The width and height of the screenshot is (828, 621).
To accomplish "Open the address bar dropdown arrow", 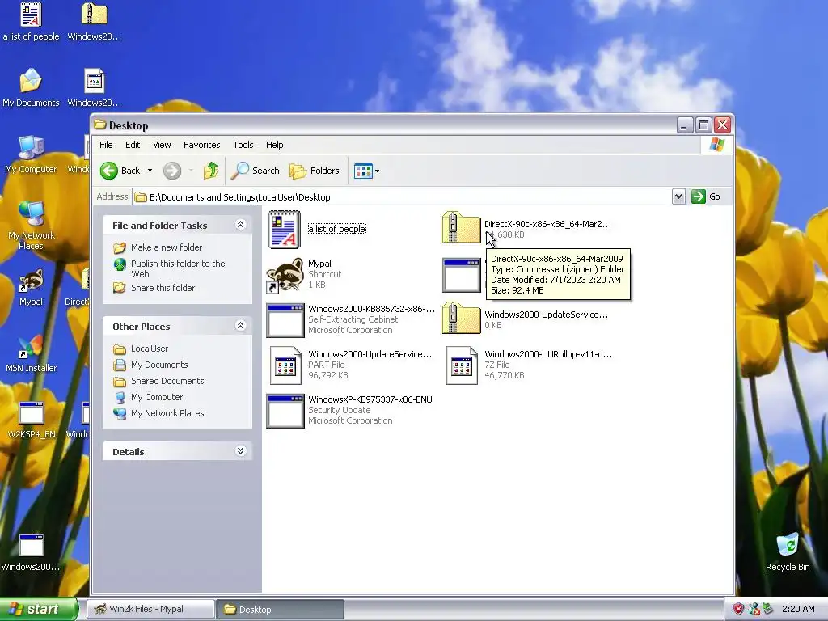I will tap(678, 197).
